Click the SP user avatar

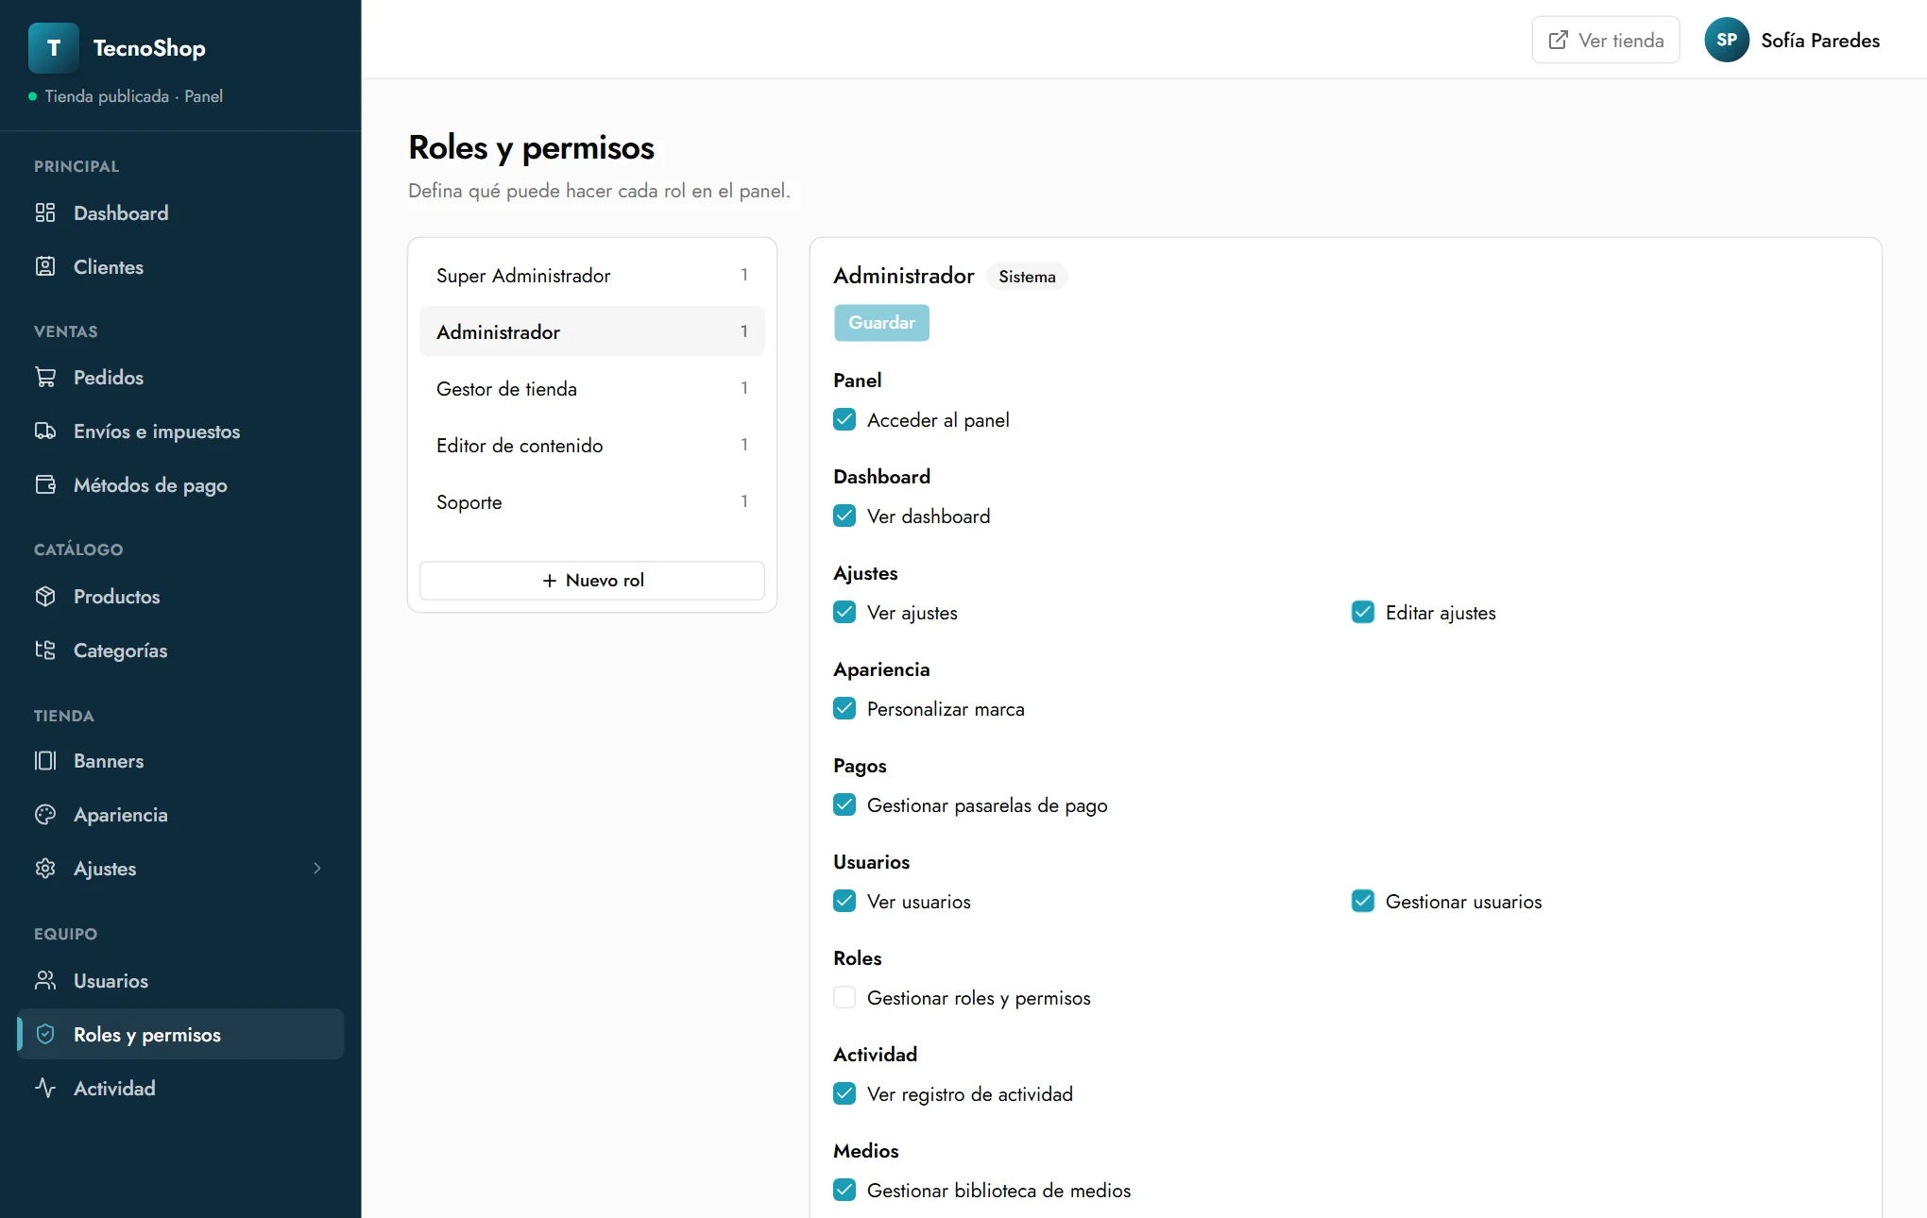pyautogui.click(x=1727, y=40)
